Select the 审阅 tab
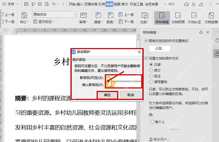Image resolution: width=219 pixels, height=142 pixels. 109,4
